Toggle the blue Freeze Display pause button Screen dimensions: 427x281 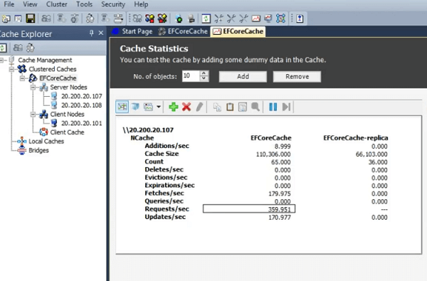click(273, 107)
